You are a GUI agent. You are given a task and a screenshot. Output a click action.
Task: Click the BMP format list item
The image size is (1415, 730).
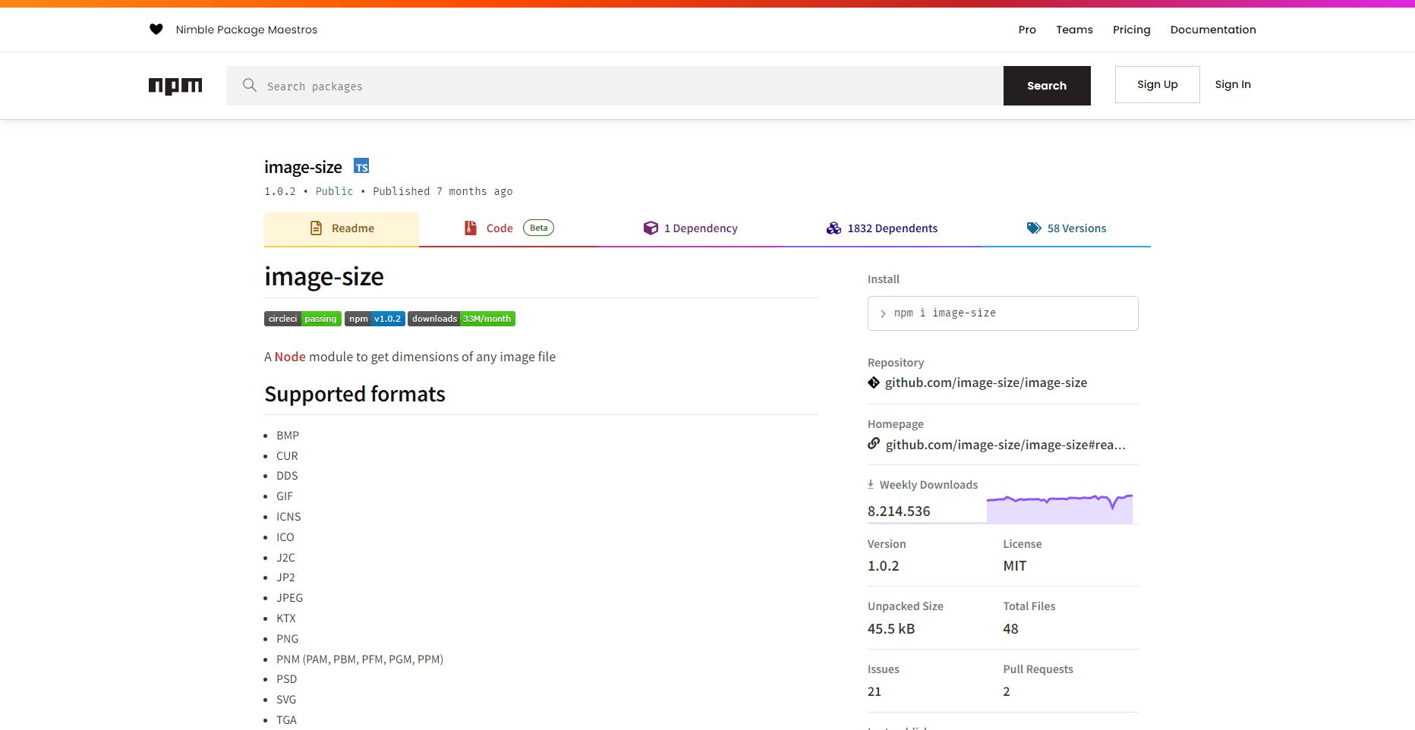[x=288, y=436]
